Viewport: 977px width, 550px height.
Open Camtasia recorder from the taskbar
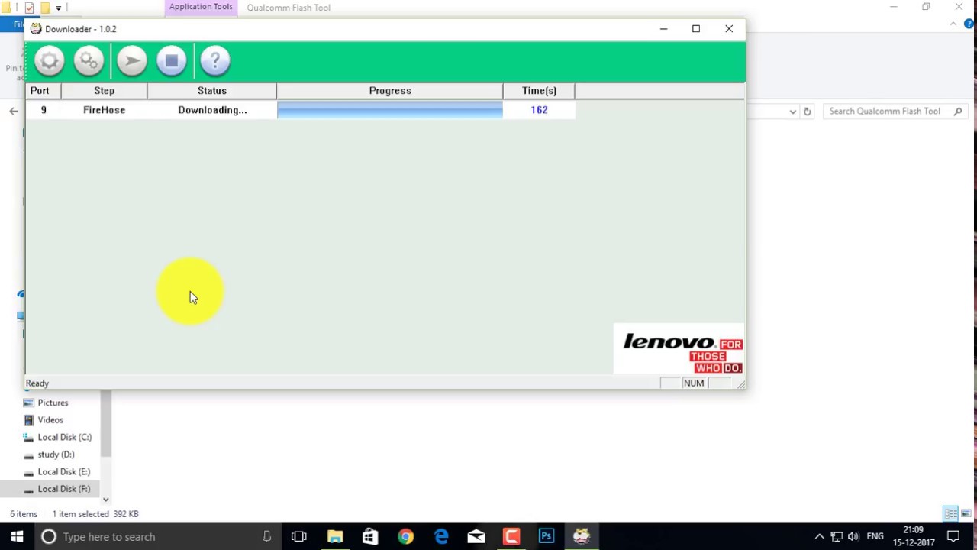pos(511,537)
